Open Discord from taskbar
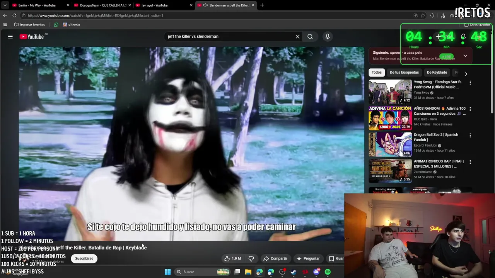Image resolution: width=495 pixels, height=278 pixels. click(x=316, y=272)
